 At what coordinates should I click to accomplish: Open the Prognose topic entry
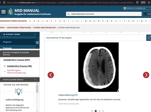click(7, 48)
